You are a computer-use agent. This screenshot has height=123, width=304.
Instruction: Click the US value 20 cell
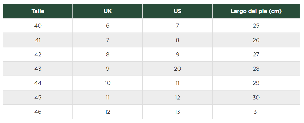click(177, 69)
